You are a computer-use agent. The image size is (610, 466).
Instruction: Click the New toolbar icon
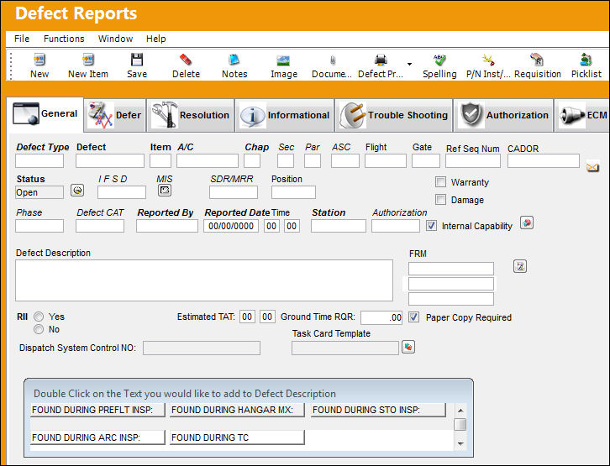coord(39,60)
